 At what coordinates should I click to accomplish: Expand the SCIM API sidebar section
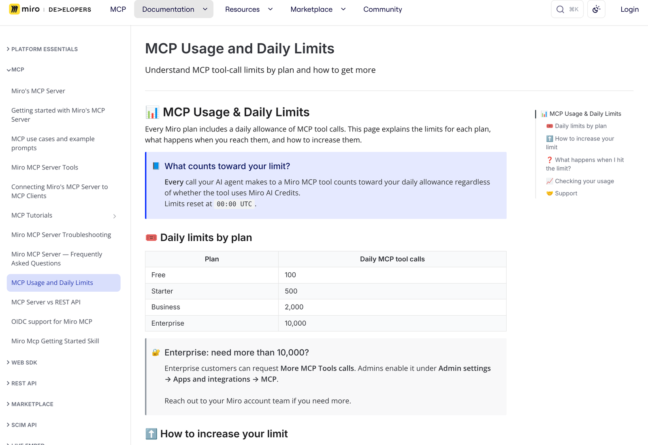(x=21, y=425)
